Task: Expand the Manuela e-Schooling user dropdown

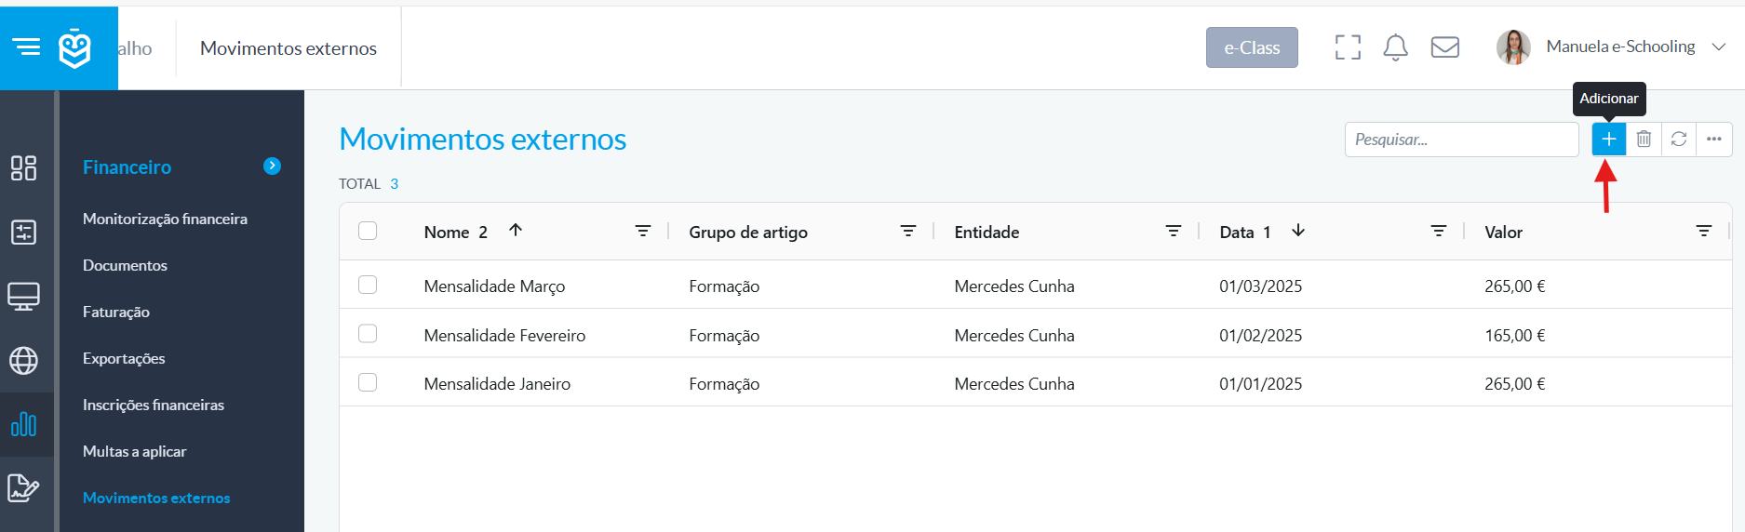Action: pos(1719,47)
